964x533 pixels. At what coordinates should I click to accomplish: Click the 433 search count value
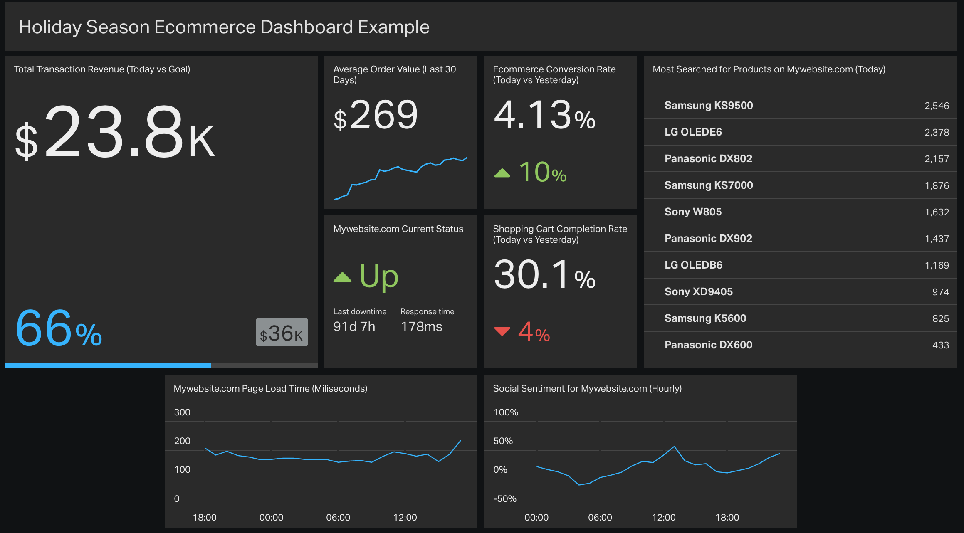click(940, 345)
